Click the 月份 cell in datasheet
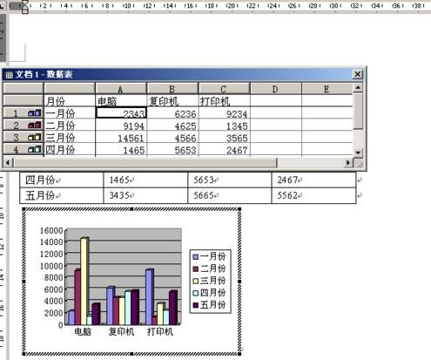431x360 pixels. pos(70,101)
